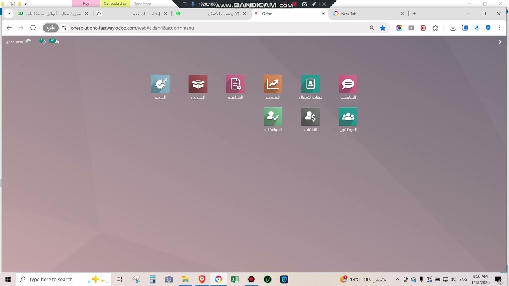This screenshot has width=509, height=286.
Task: Open the Brave browser on the taskbar
Action: pyautogui.click(x=202, y=279)
